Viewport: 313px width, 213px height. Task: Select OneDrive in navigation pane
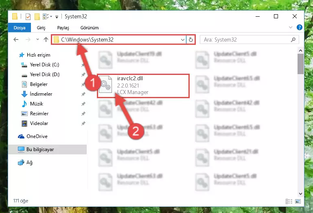(37, 136)
